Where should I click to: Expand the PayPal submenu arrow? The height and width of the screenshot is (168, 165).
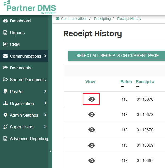45,91
